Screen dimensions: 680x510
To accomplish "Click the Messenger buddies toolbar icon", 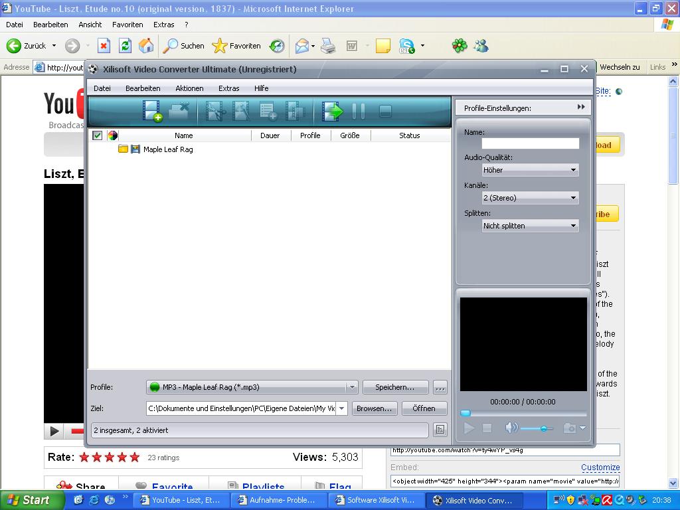I will pos(481,46).
